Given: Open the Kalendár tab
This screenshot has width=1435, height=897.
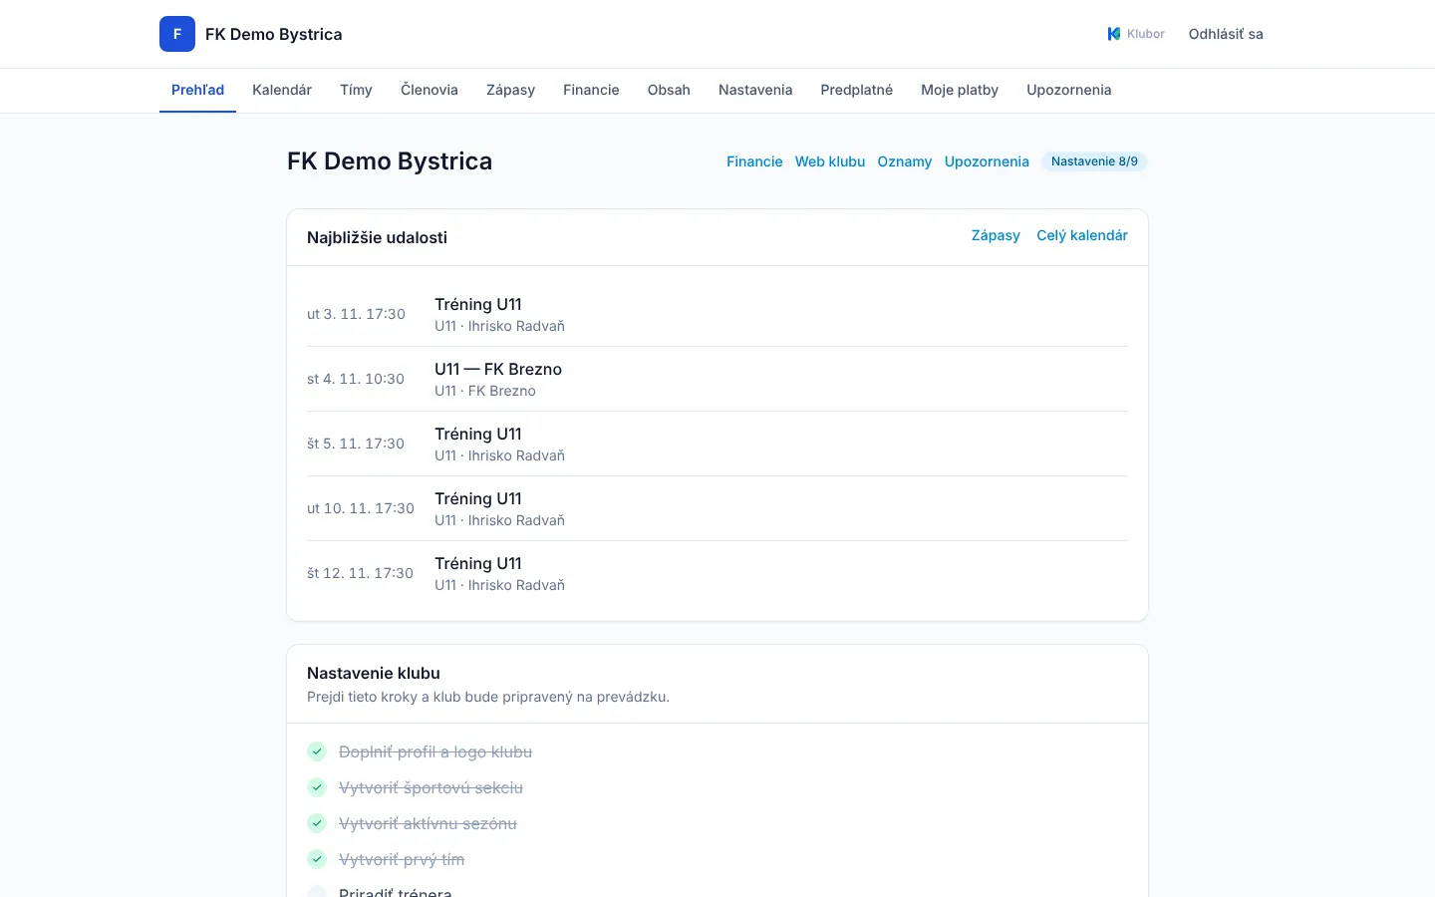Looking at the screenshot, I should [x=282, y=90].
